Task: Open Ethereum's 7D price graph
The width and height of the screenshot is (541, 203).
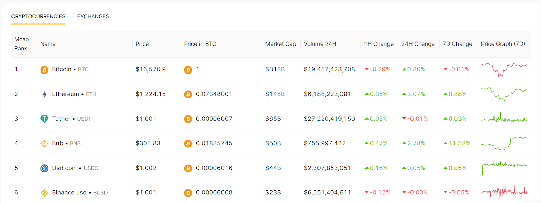Action: 504,94
